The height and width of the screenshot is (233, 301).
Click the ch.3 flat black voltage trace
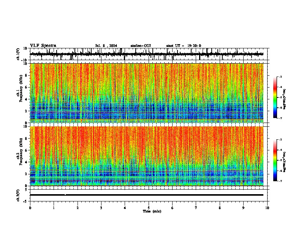coord(147,195)
